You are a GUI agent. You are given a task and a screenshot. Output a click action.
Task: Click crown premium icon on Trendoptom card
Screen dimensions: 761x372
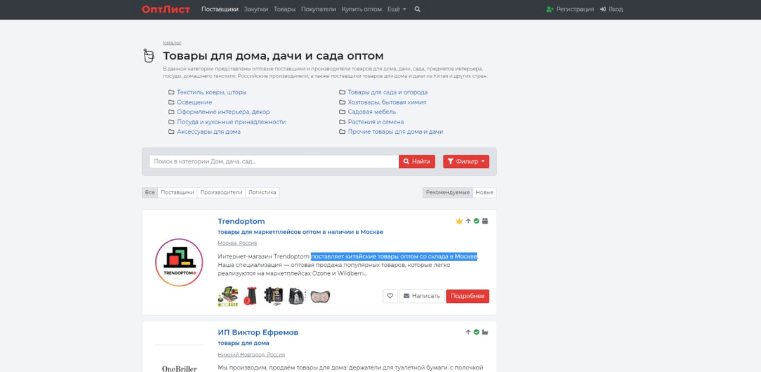point(459,221)
